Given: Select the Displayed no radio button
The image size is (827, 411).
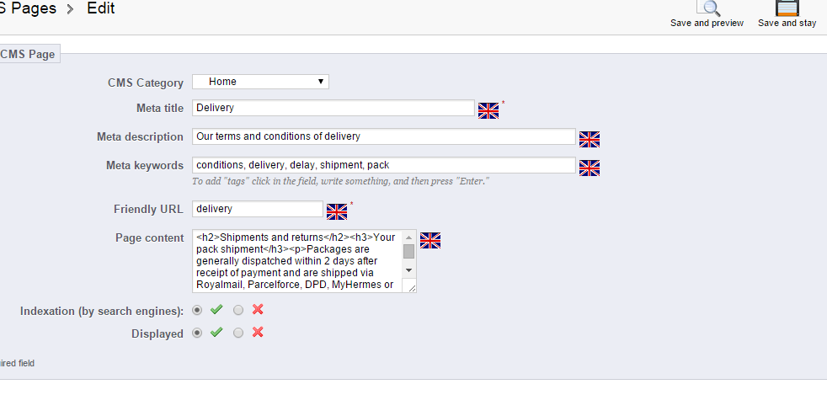Looking at the screenshot, I should pos(238,333).
